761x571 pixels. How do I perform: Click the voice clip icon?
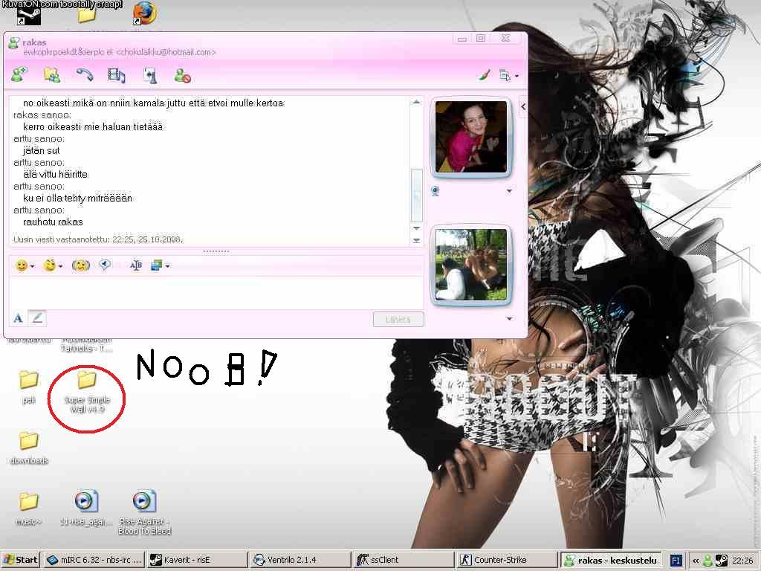pos(106,265)
